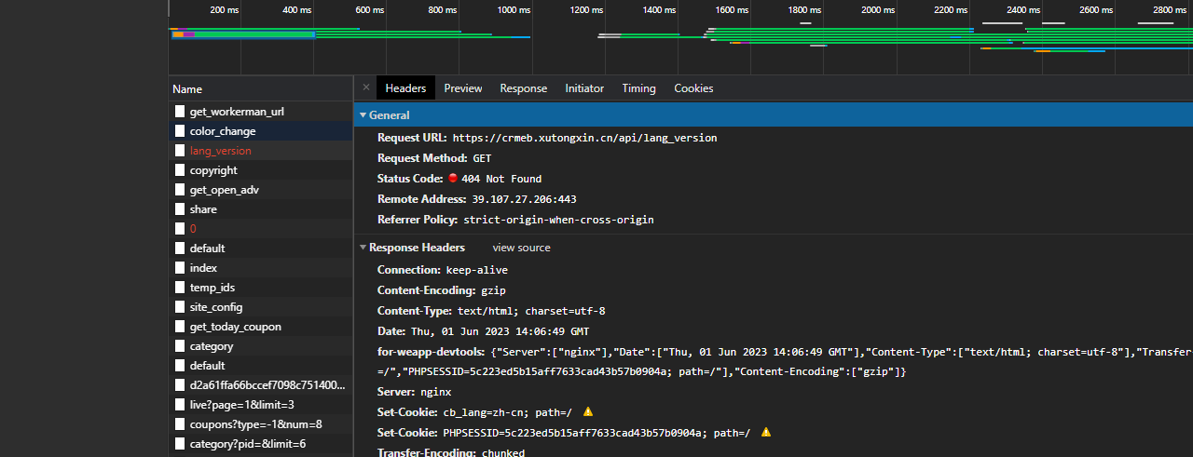The image size is (1193, 457).
Task: Open the Response tab
Action: tap(524, 88)
